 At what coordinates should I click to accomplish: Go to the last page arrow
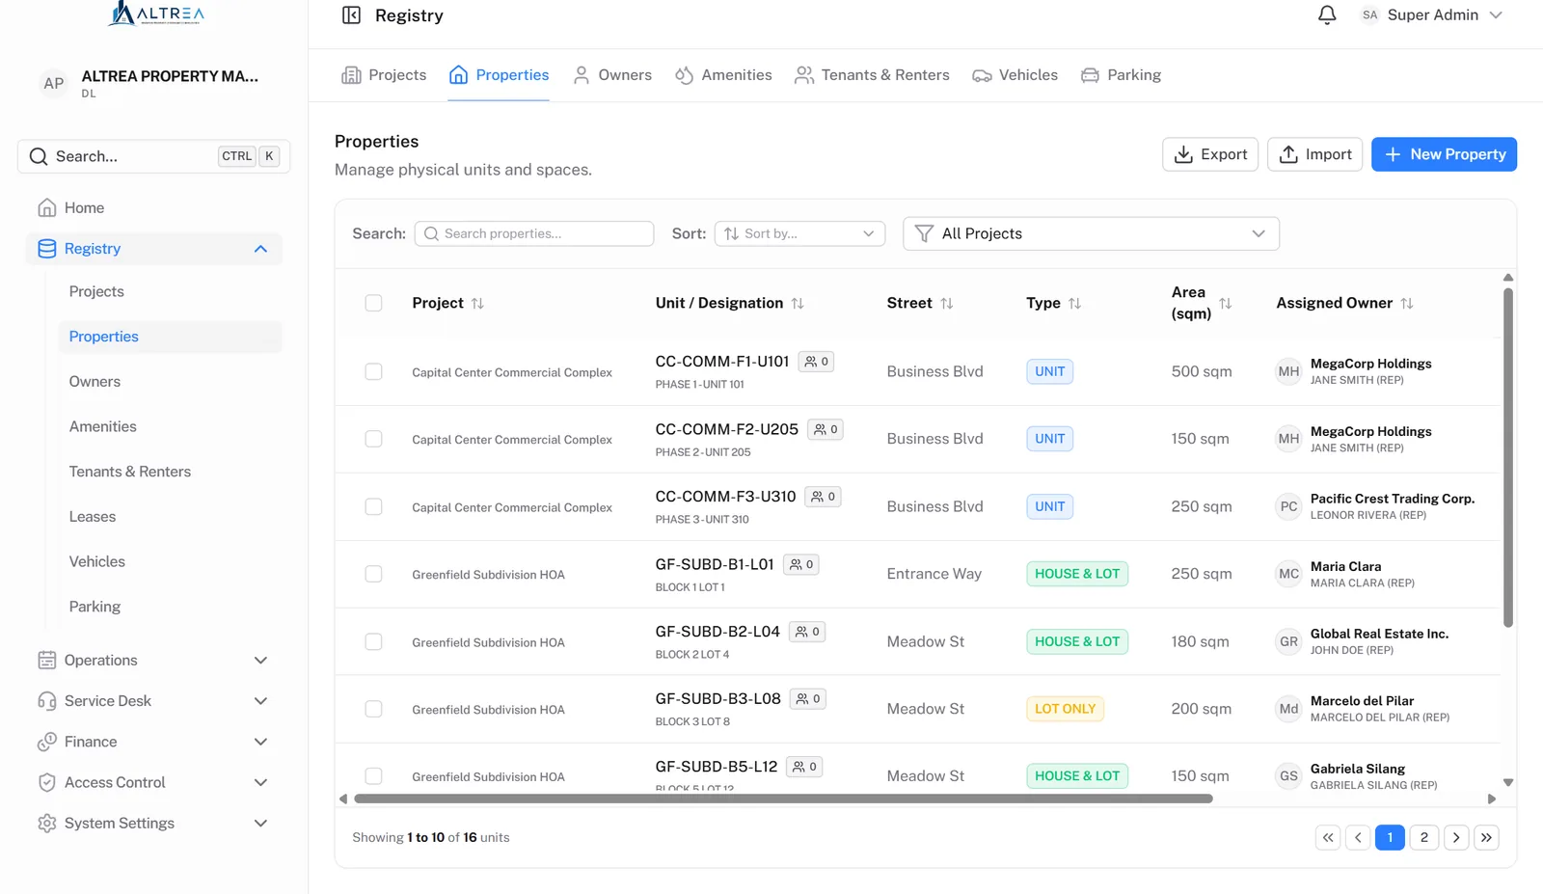tap(1487, 837)
